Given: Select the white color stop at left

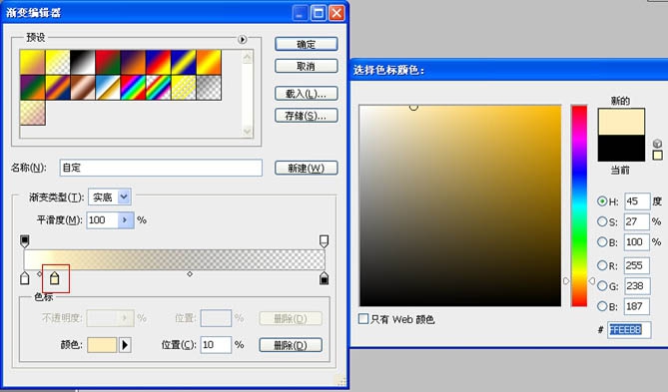Looking at the screenshot, I should pos(25,278).
